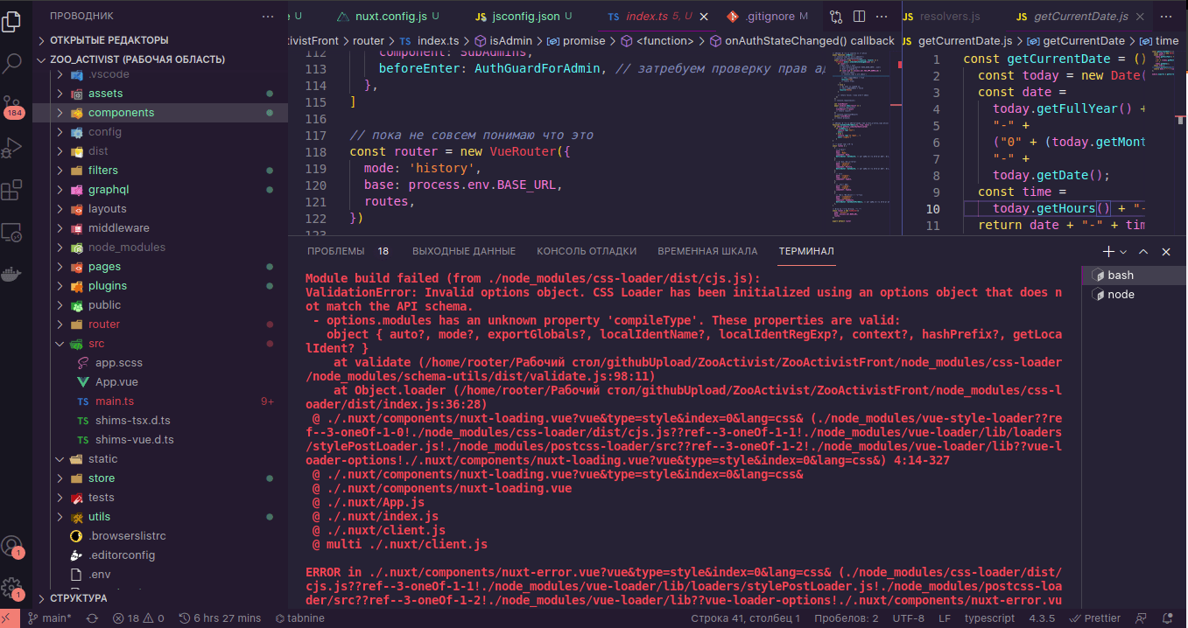Switch to the nuxt.config.js tab

390,17
